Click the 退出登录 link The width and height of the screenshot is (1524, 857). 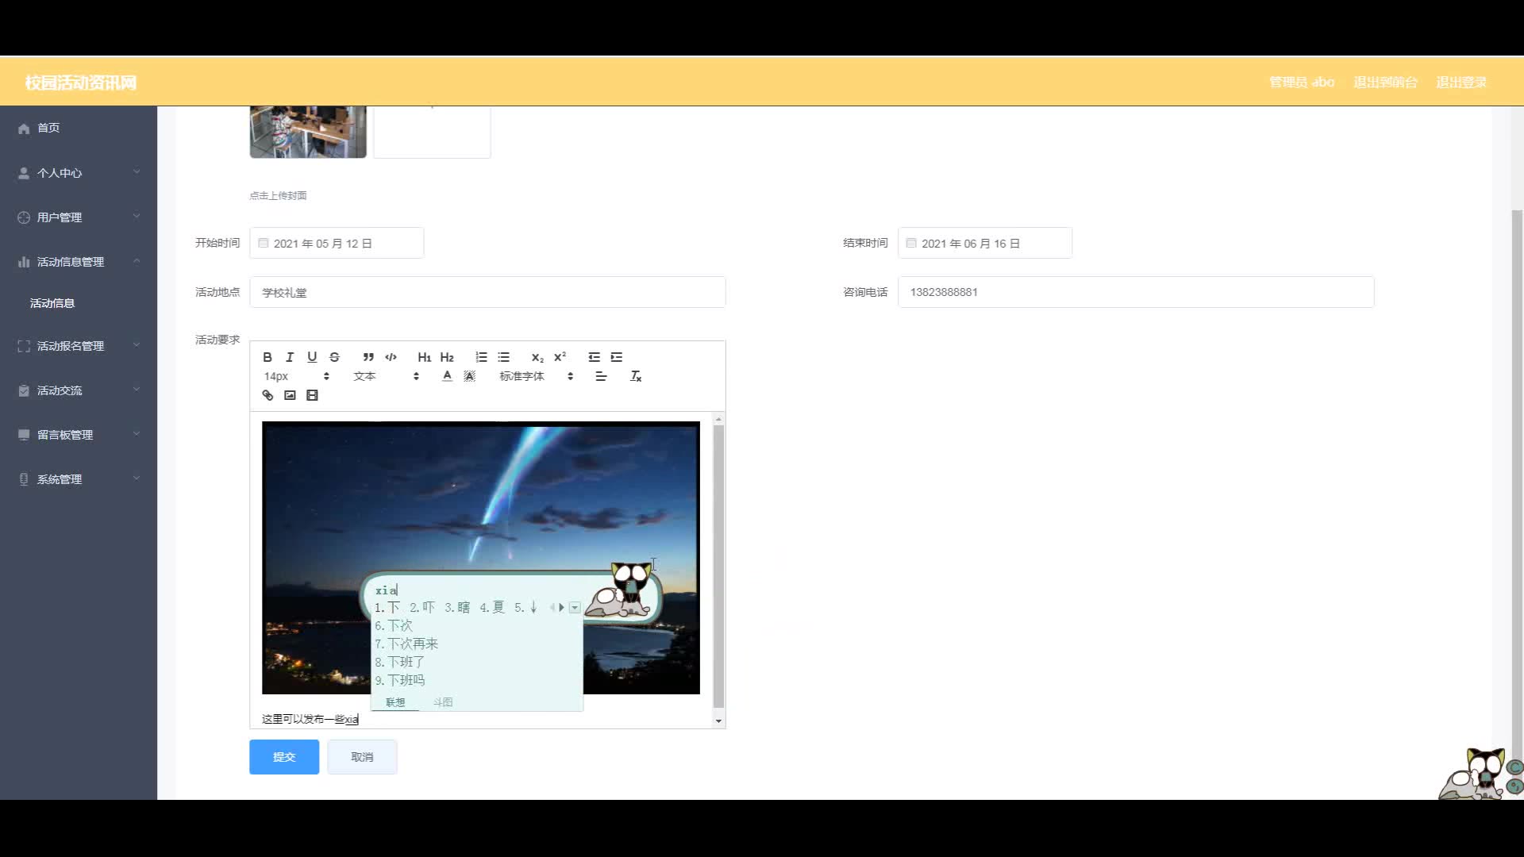(1461, 83)
